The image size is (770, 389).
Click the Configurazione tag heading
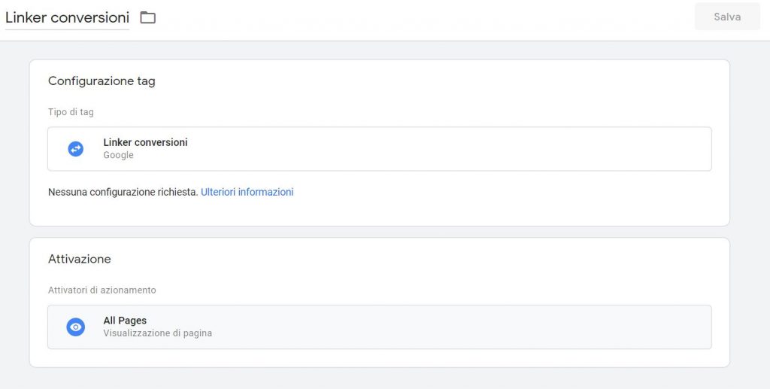102,81
